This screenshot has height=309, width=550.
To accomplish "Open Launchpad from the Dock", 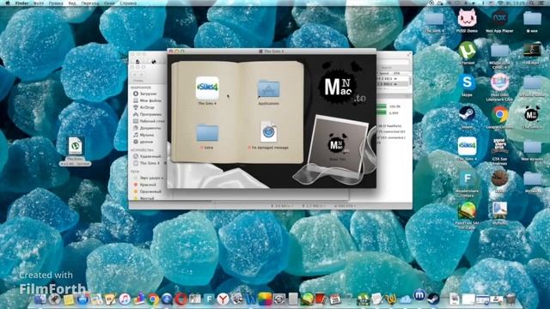I will [54, 299].
